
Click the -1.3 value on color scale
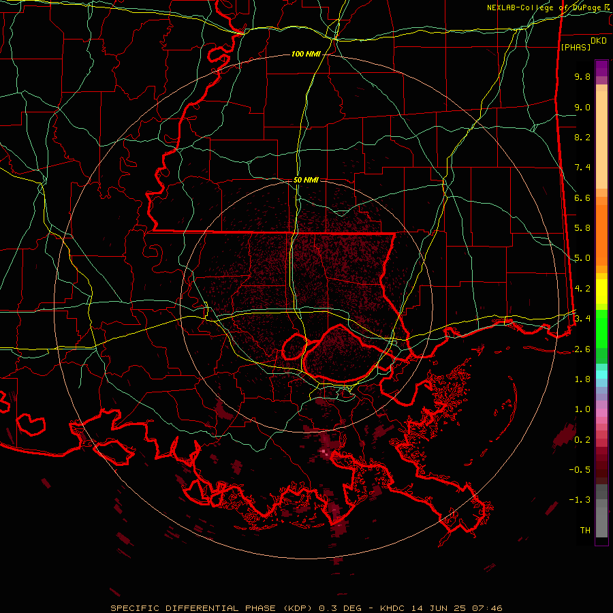click(x=580, y=500)
